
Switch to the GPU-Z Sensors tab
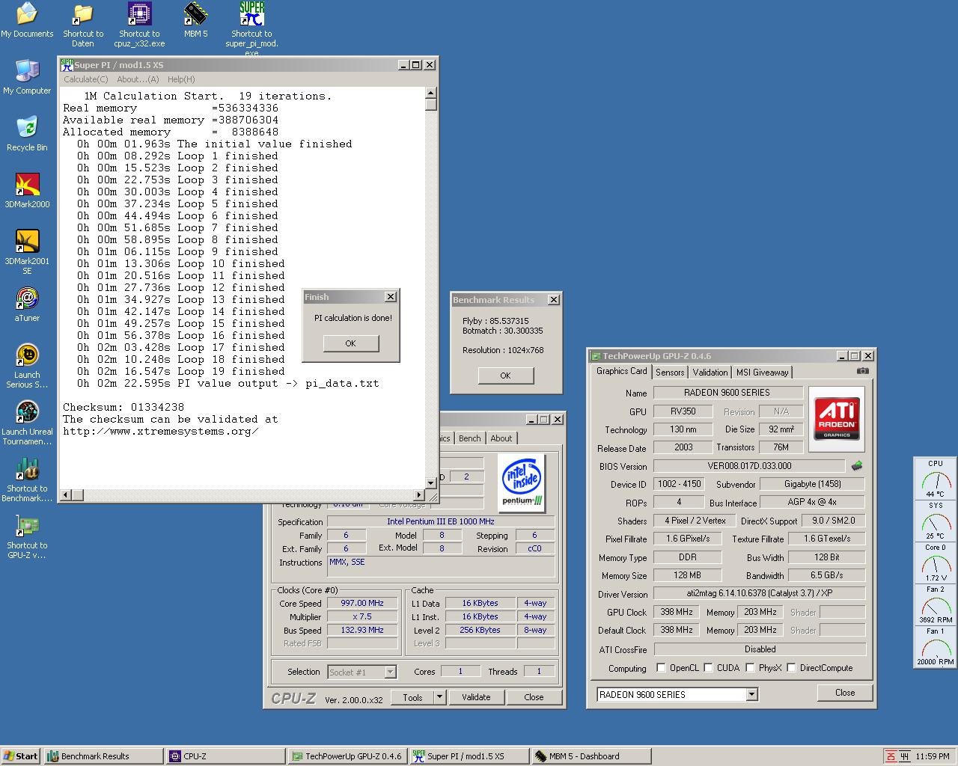point(670,373)
